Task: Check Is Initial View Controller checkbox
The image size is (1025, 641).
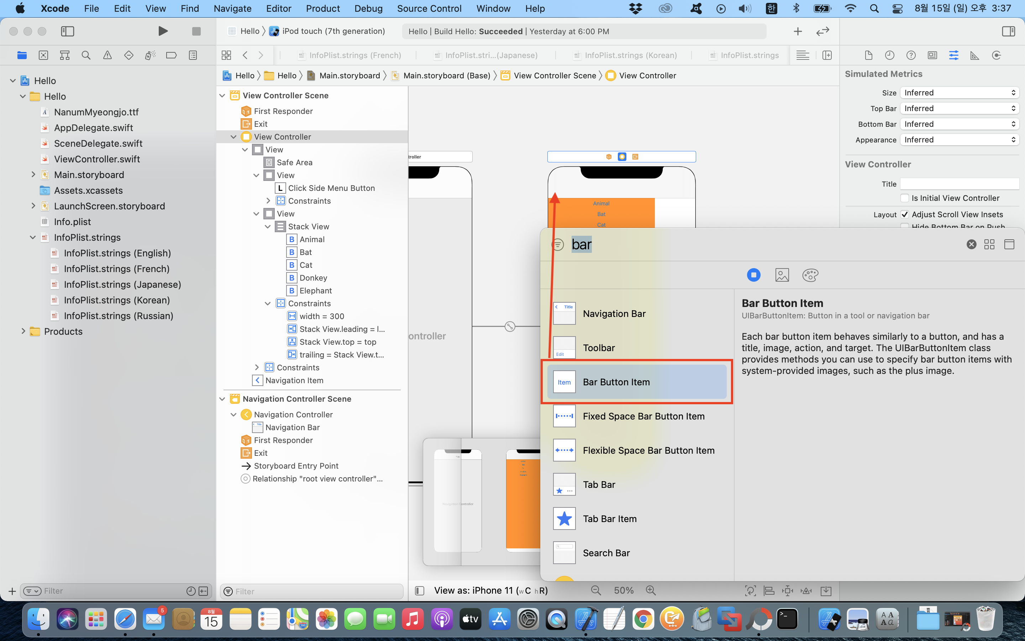Action: (905, 198)
